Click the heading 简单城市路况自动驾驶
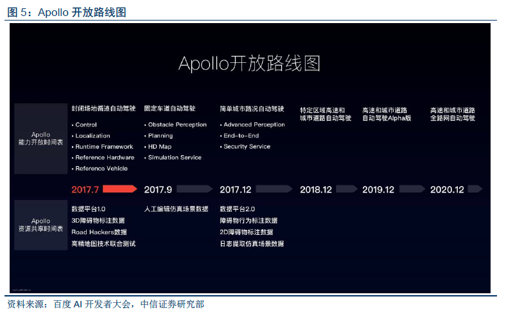The width and height of the screenshot is (506, 317). pyautogui.click(x=252, y=108)
